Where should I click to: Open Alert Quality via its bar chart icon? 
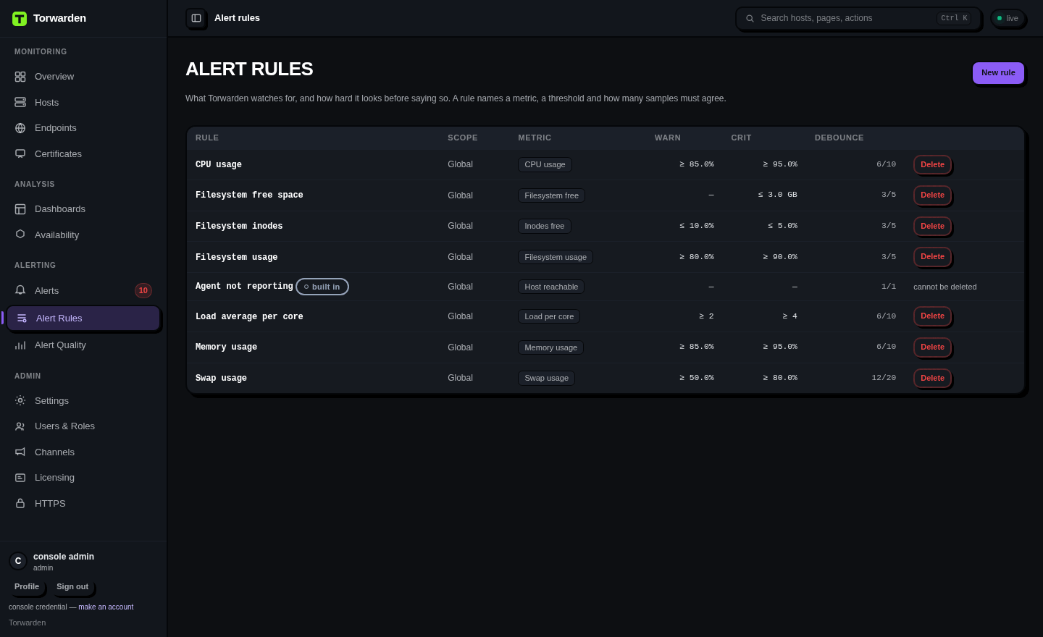point(20,345)
